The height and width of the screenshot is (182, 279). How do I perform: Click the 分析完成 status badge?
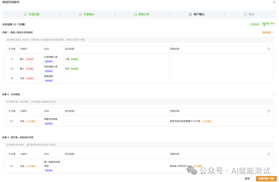(x=254, y=24)
